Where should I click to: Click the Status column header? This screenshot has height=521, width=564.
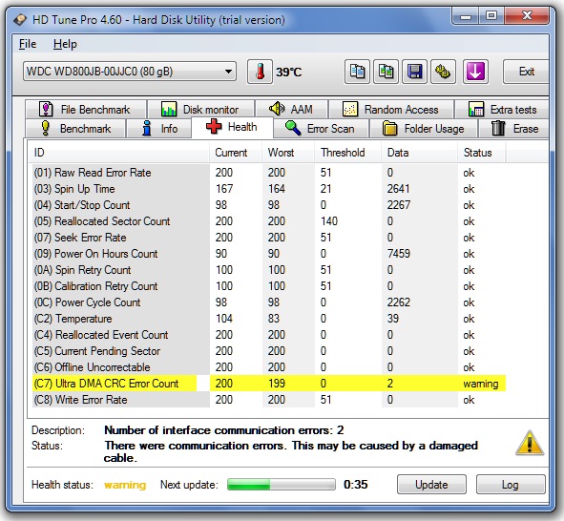pyautogui.click(x=482, y=153)
